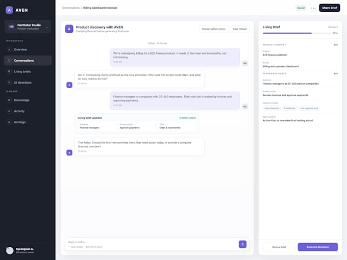The image size is (347, 260).
Task: Click AVEN avatar beside 'That helps' message
Action: click(x=69, y=152)
